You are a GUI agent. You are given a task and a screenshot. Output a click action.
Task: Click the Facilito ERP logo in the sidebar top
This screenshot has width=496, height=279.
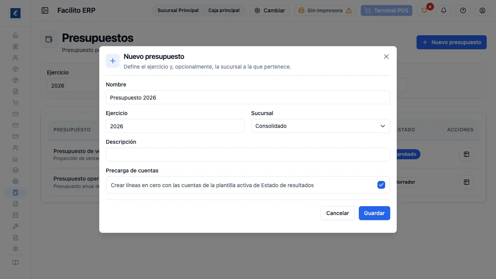pos(15,13)
